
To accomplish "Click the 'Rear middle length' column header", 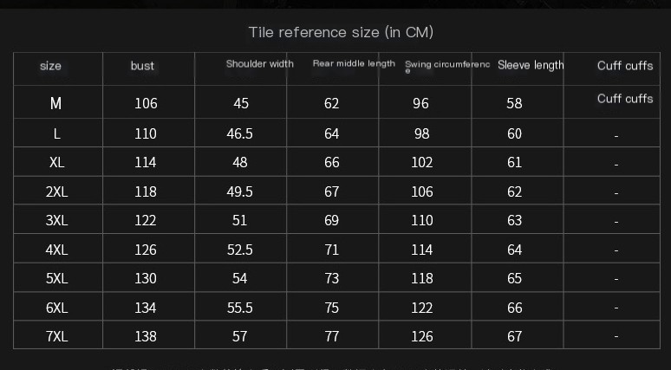I will pyautogui.click(x=354, y=63).
